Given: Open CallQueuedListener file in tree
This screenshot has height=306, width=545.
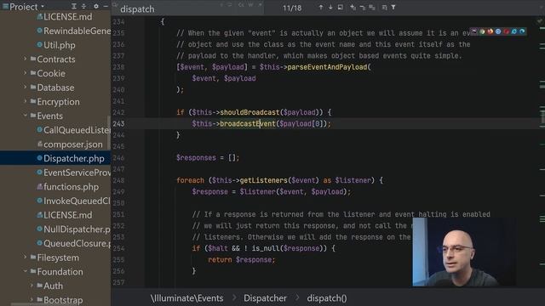Looking at the screenshot, I should click(x=74, y=130).
